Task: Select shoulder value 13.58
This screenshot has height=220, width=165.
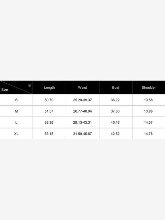Action: pos(148,100)
